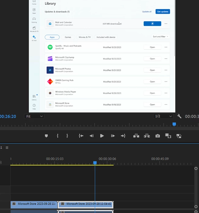Add a marker in the Program Monitor
Viewport: 199px width, 213px height.
coord(46,136)
